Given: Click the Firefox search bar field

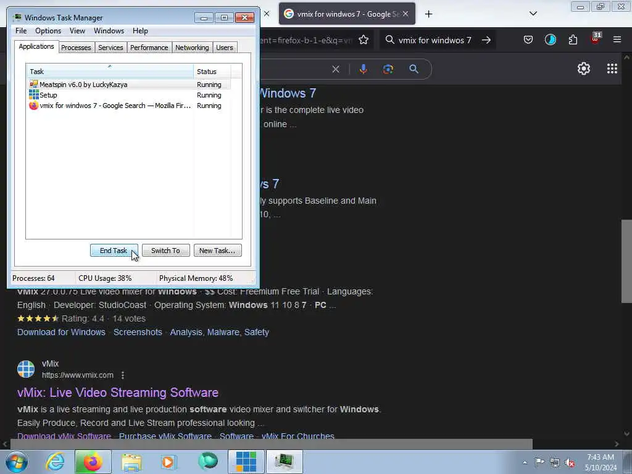Looking at the screenshot, I should pos(438,40).
